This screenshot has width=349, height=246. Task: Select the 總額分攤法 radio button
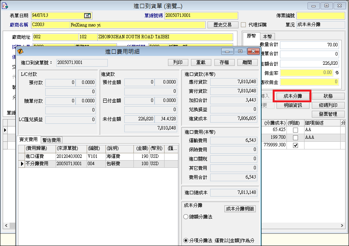coord(186,217)
